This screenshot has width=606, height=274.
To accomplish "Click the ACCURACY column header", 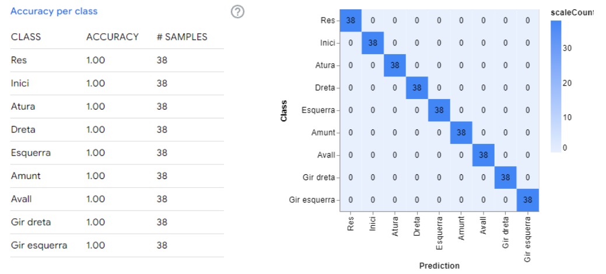I will tap(112, 37).
